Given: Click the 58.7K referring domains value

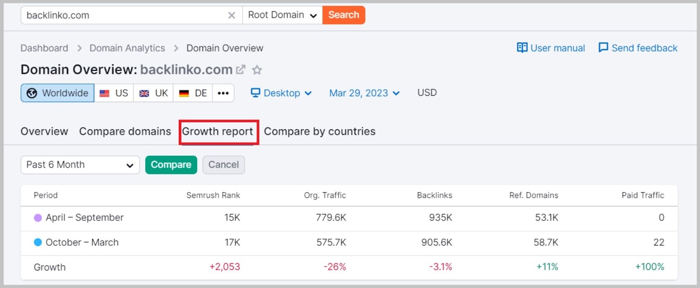Looking at the screenshot, I should click(546, 243).
